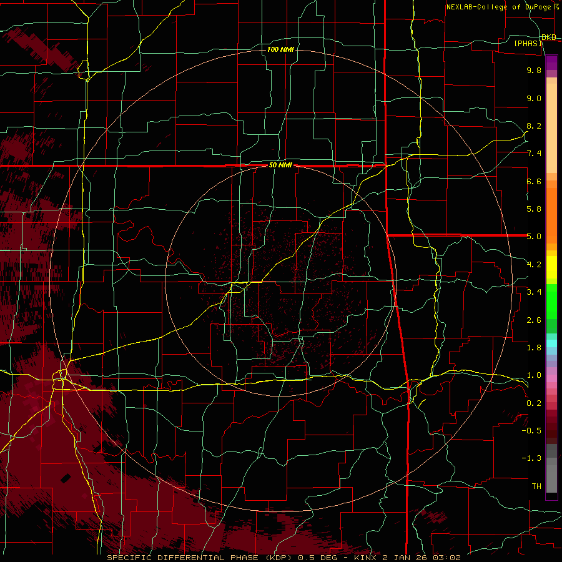Click the 5.0 value on the color scale
The image size is (562, 562).
tap(534, 237)
